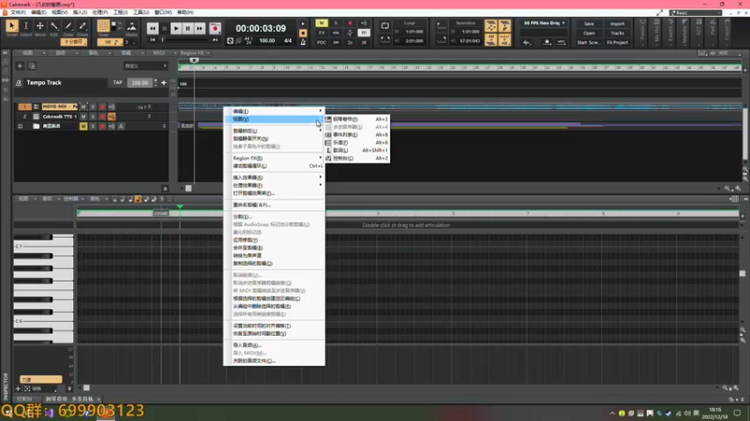Screen dimensions: 750x421
Task: Open Console view Alt+2 entry
Action: click(356, 158)
